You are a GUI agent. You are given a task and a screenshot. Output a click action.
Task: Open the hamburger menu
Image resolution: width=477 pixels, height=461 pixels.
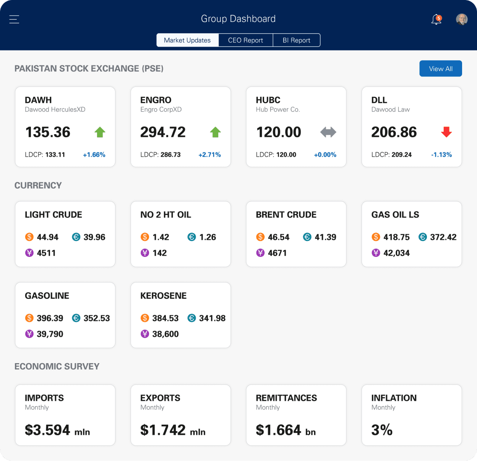[14, 19]
